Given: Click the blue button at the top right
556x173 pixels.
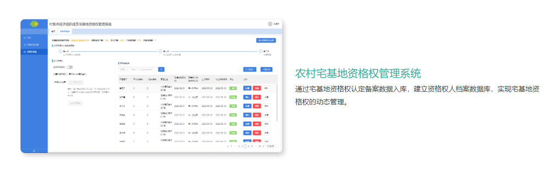Looking at the screenshot, I should pos(266,40).
